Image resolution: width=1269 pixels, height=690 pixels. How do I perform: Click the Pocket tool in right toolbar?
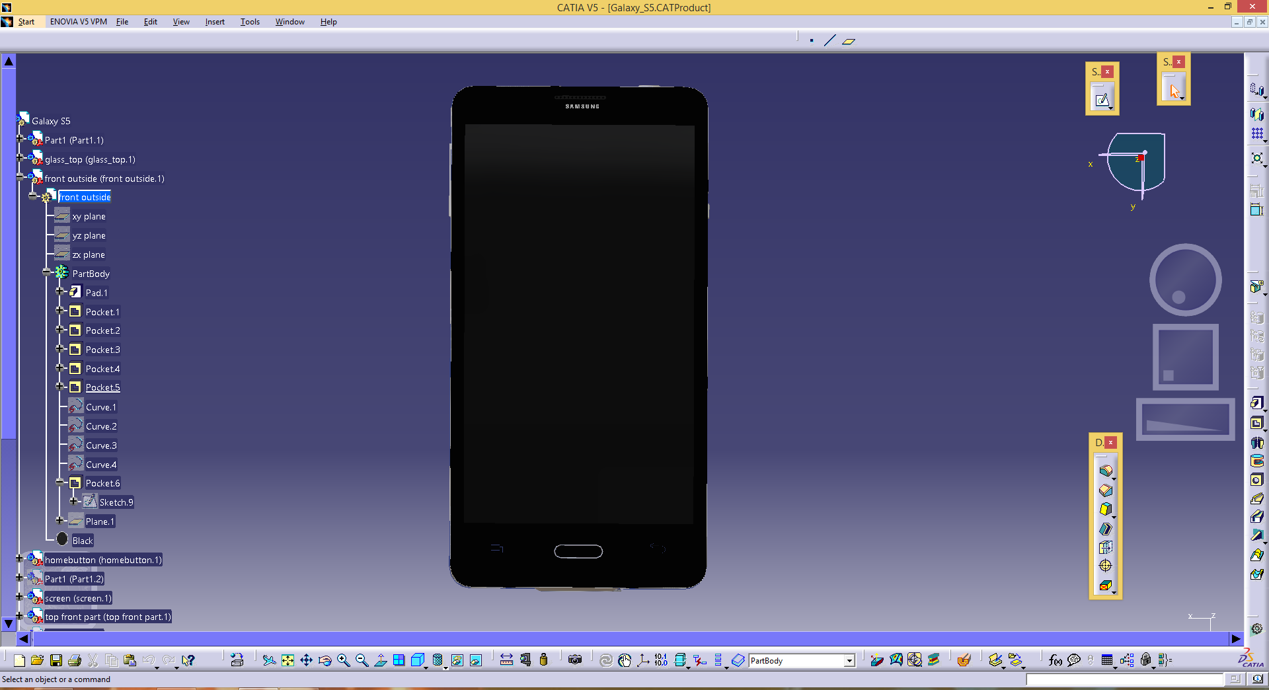point(1256,423)
